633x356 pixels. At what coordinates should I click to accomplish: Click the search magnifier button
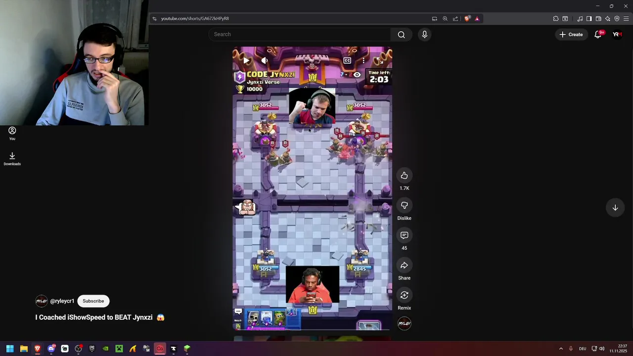(x=402, y=34)
